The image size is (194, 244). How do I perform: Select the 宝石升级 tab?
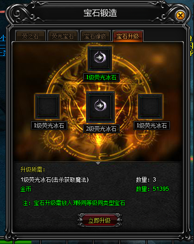click(x=128, y=36)
